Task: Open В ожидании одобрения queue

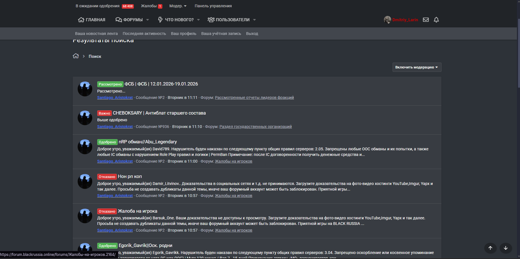Action: tap(98, 6)
